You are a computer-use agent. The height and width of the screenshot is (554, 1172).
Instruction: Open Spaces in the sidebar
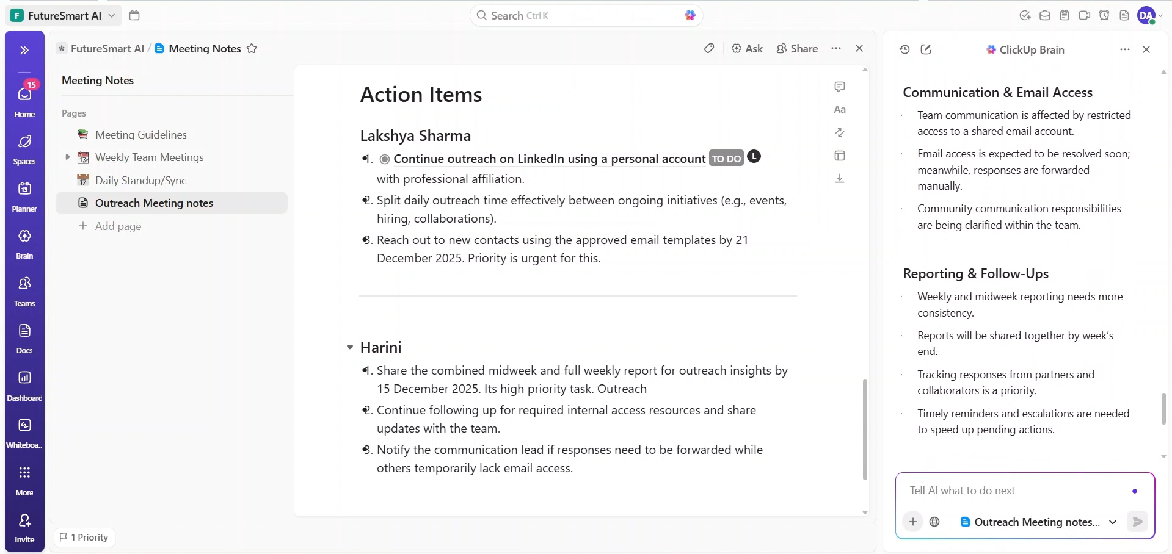click(x=24, y=149)
